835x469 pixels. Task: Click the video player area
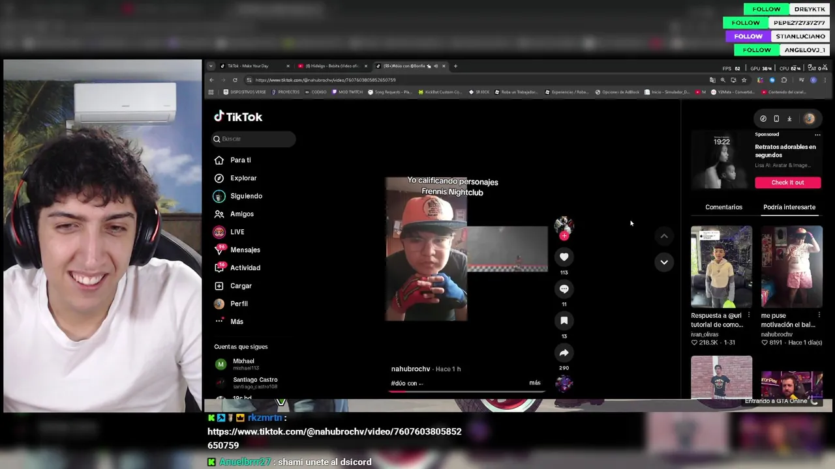click(x=466, y=249)
